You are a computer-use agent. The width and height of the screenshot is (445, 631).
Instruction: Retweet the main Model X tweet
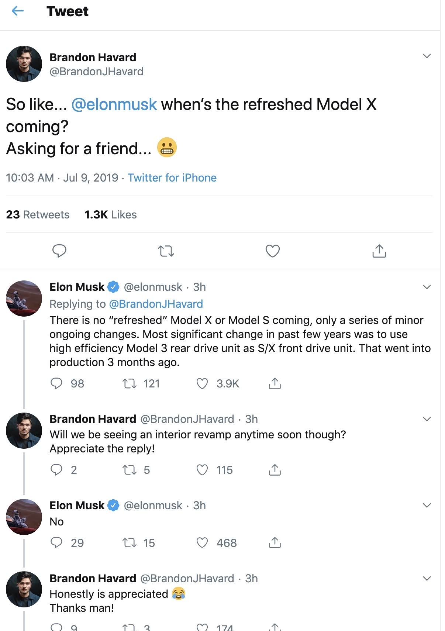(x=166, y=251)
